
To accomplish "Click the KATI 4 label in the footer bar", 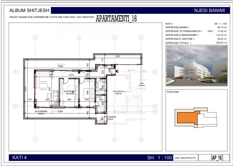I will pos(19,158).
